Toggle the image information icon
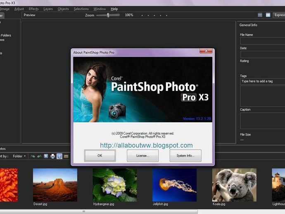285x214 pixels. point(59,156)
